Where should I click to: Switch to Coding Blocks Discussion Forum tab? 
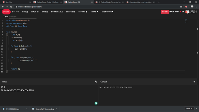[x=110, y=2]
